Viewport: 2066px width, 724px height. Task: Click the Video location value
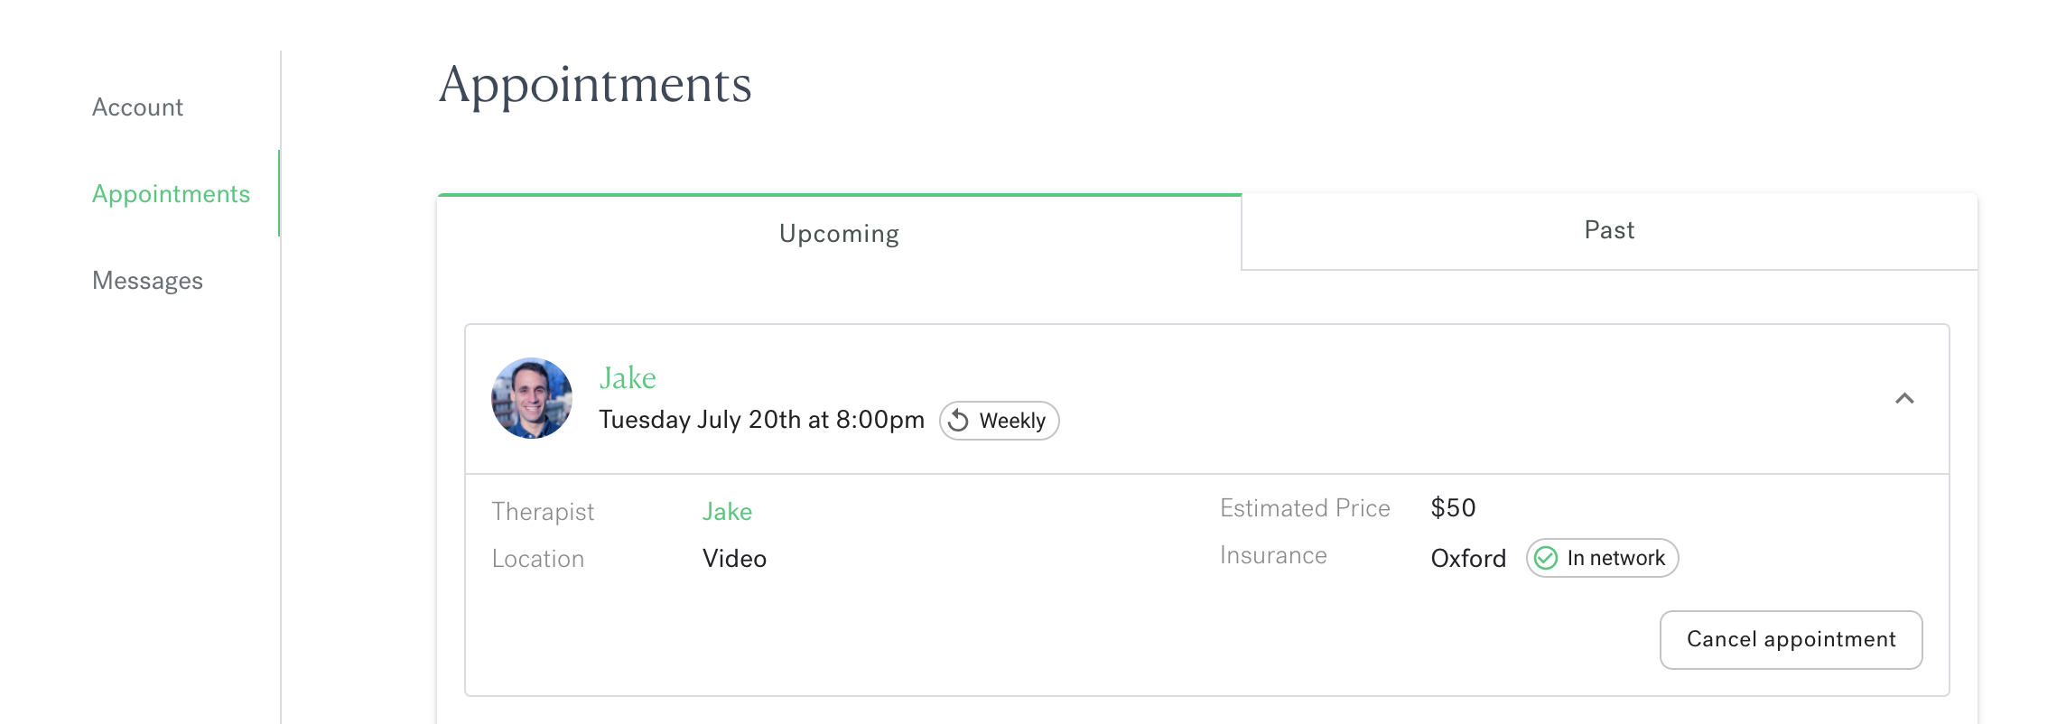pos(734,559)
